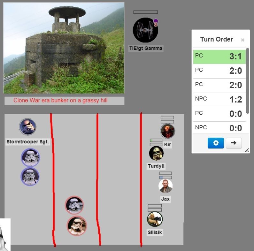Select the blue-ringed stormtrooper just below the Sgt. label
Image resolution: width=254 pixels, height=251 pixels.
(30, 157)
